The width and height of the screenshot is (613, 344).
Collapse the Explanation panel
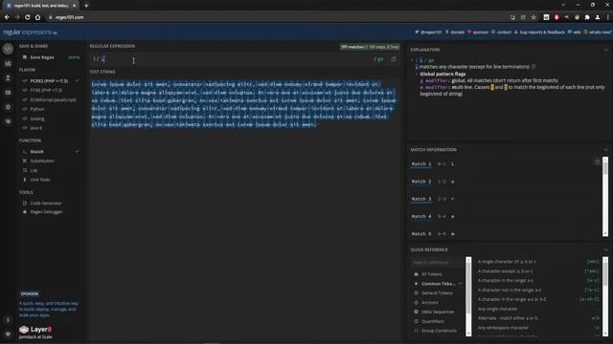[606, 50]
